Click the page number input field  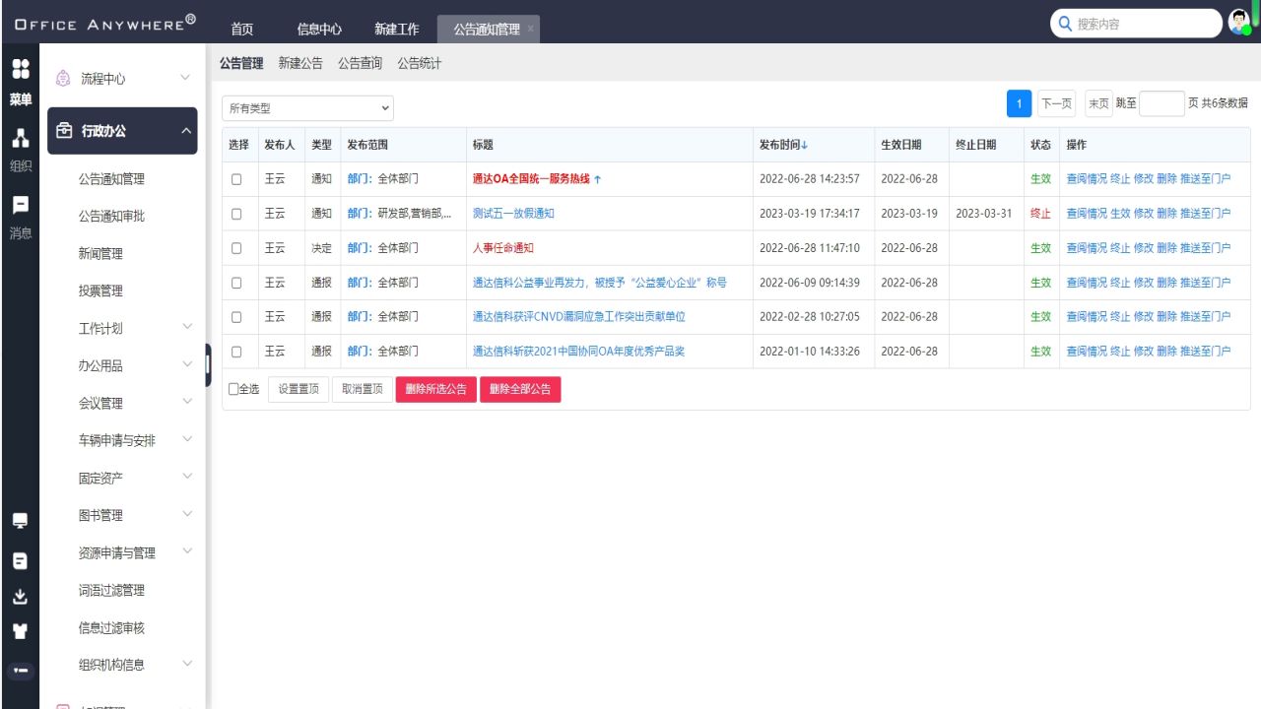1161,102
